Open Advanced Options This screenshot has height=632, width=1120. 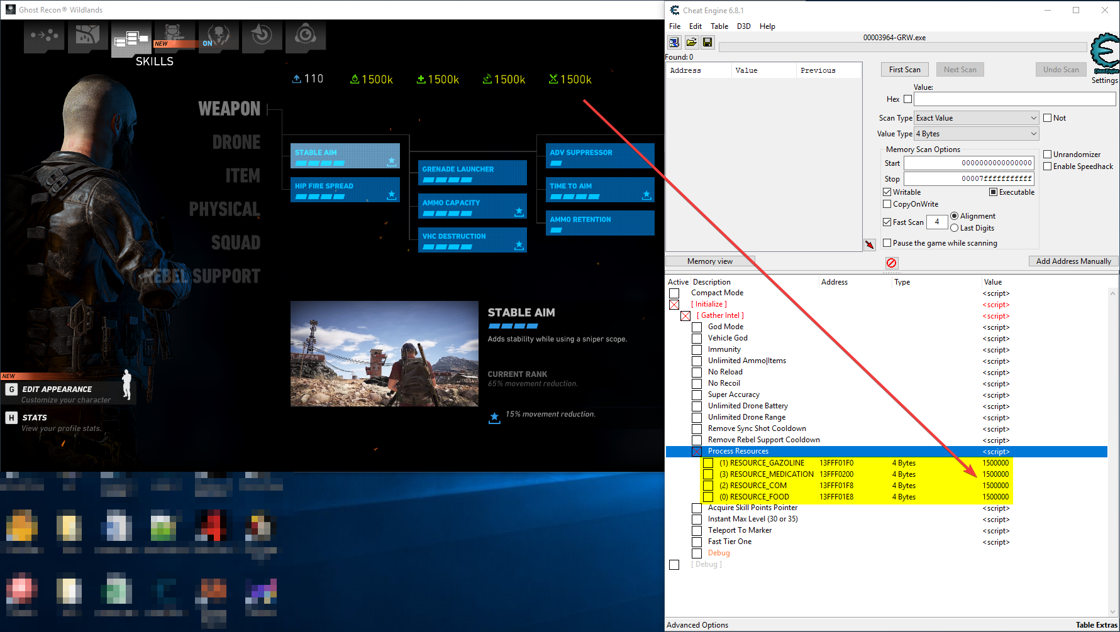697,625
